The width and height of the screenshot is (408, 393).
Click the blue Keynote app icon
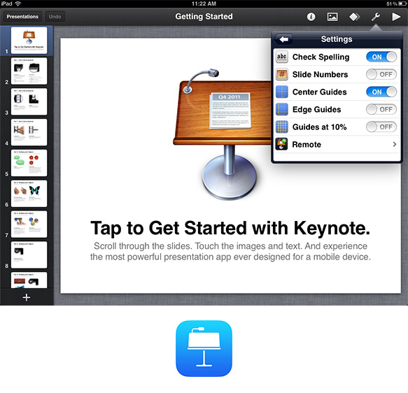pos(204,348)
